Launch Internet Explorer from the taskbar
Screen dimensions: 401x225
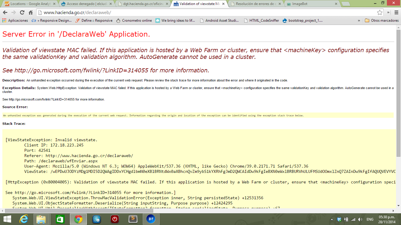pos(23,219)
